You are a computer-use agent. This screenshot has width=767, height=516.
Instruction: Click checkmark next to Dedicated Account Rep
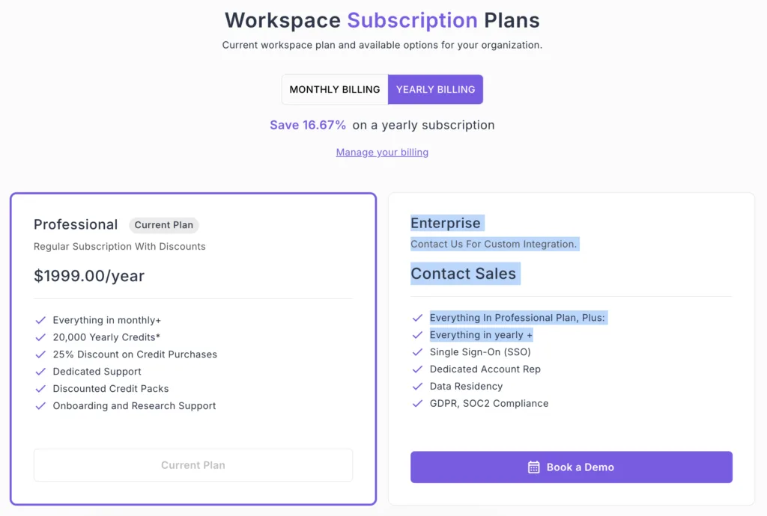coord(417,369)
